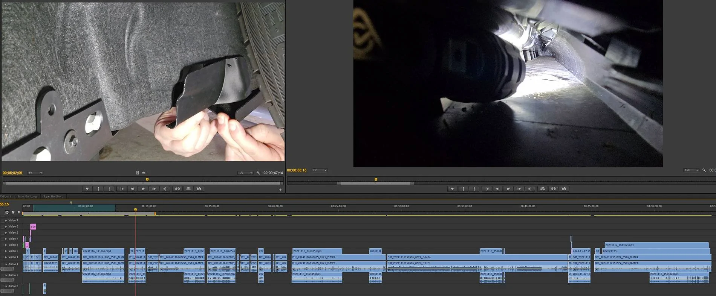Expand the Video 7 track
Viewport: 716px width, 296px height.
[6, 220]
